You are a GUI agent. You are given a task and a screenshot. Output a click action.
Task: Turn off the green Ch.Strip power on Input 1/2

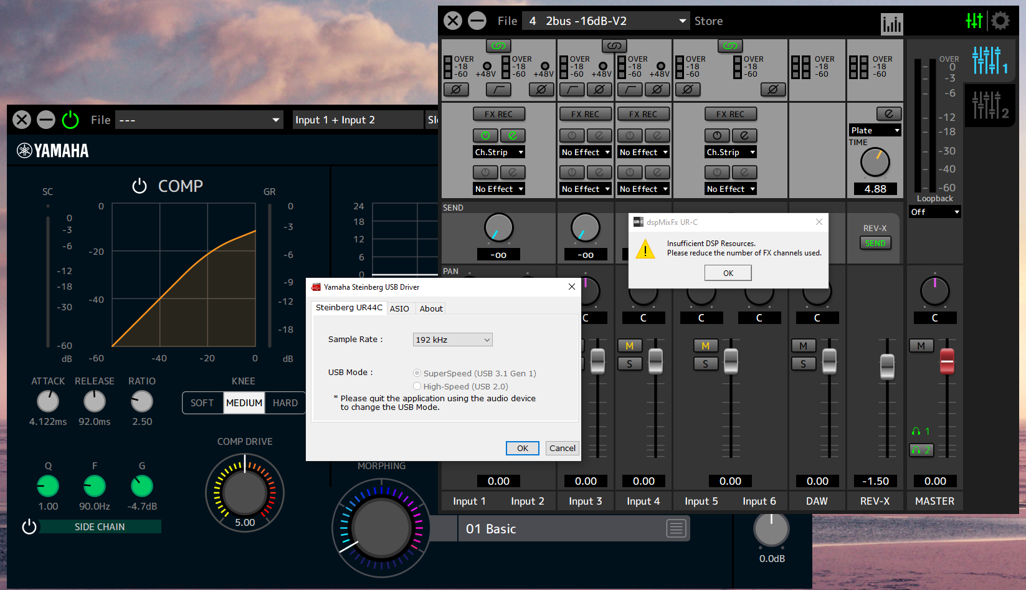click(x=485, y=135)
